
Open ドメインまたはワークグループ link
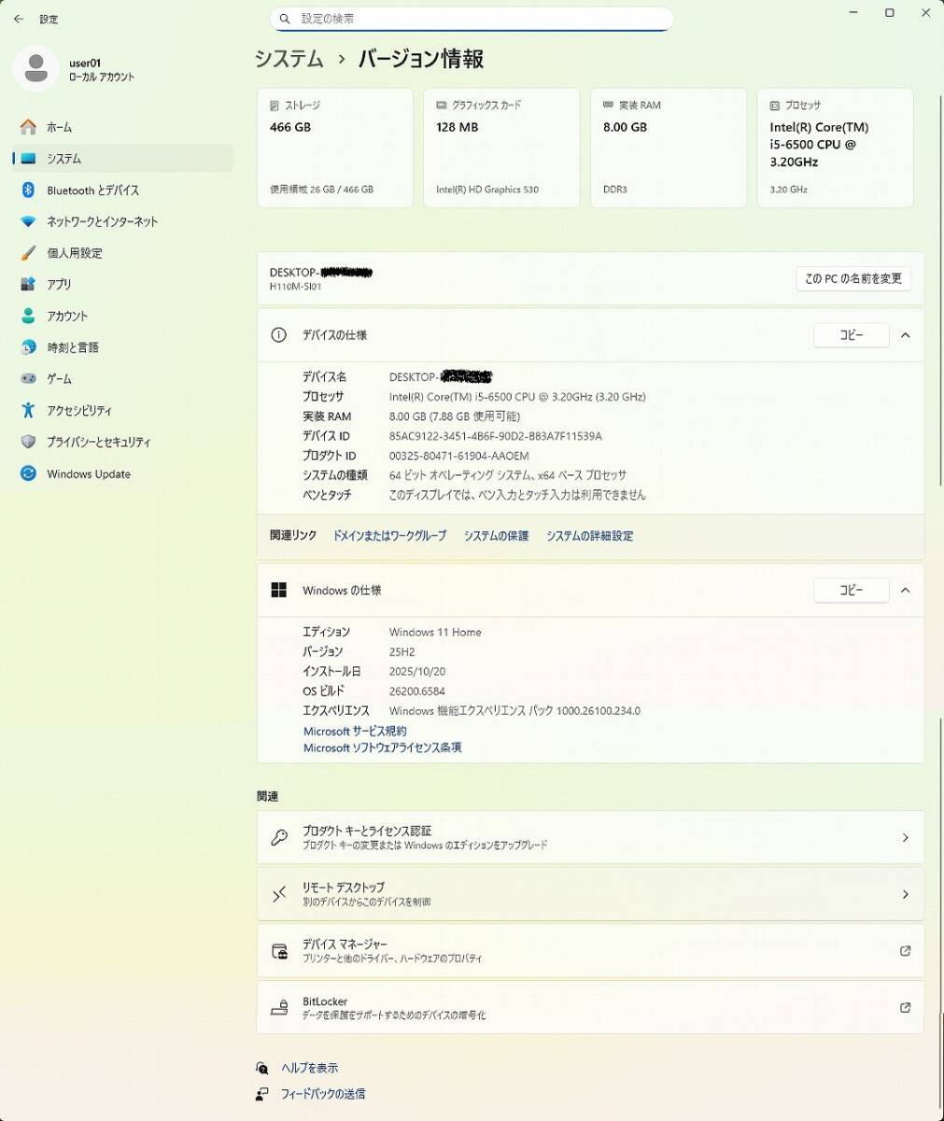pyautogui.click(x=389, y=536)
